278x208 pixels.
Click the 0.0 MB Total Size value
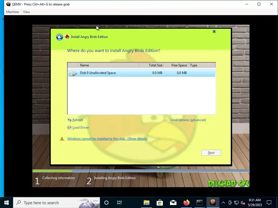[x=157, y=73]
